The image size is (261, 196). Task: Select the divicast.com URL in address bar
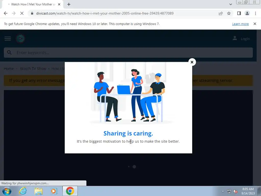click(105, 13)
